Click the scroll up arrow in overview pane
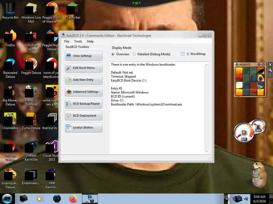Viewport: 273px width, 204px height. tap(206, 65)
